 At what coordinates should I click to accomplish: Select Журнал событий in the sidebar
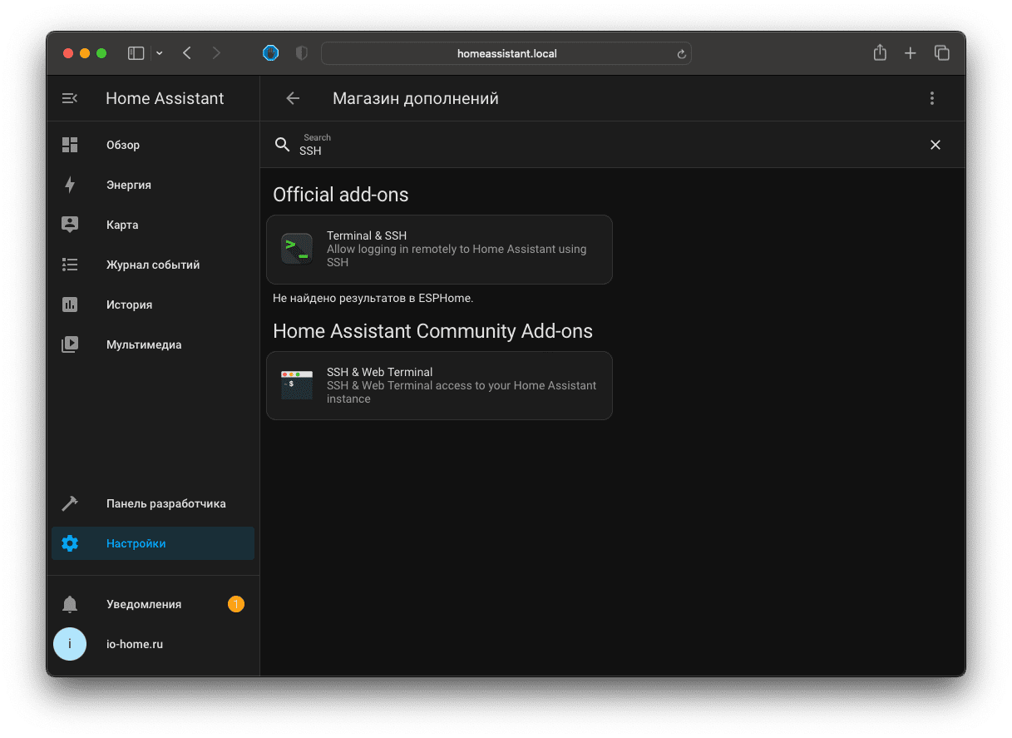pyautogui.click(x=153, y=265)
